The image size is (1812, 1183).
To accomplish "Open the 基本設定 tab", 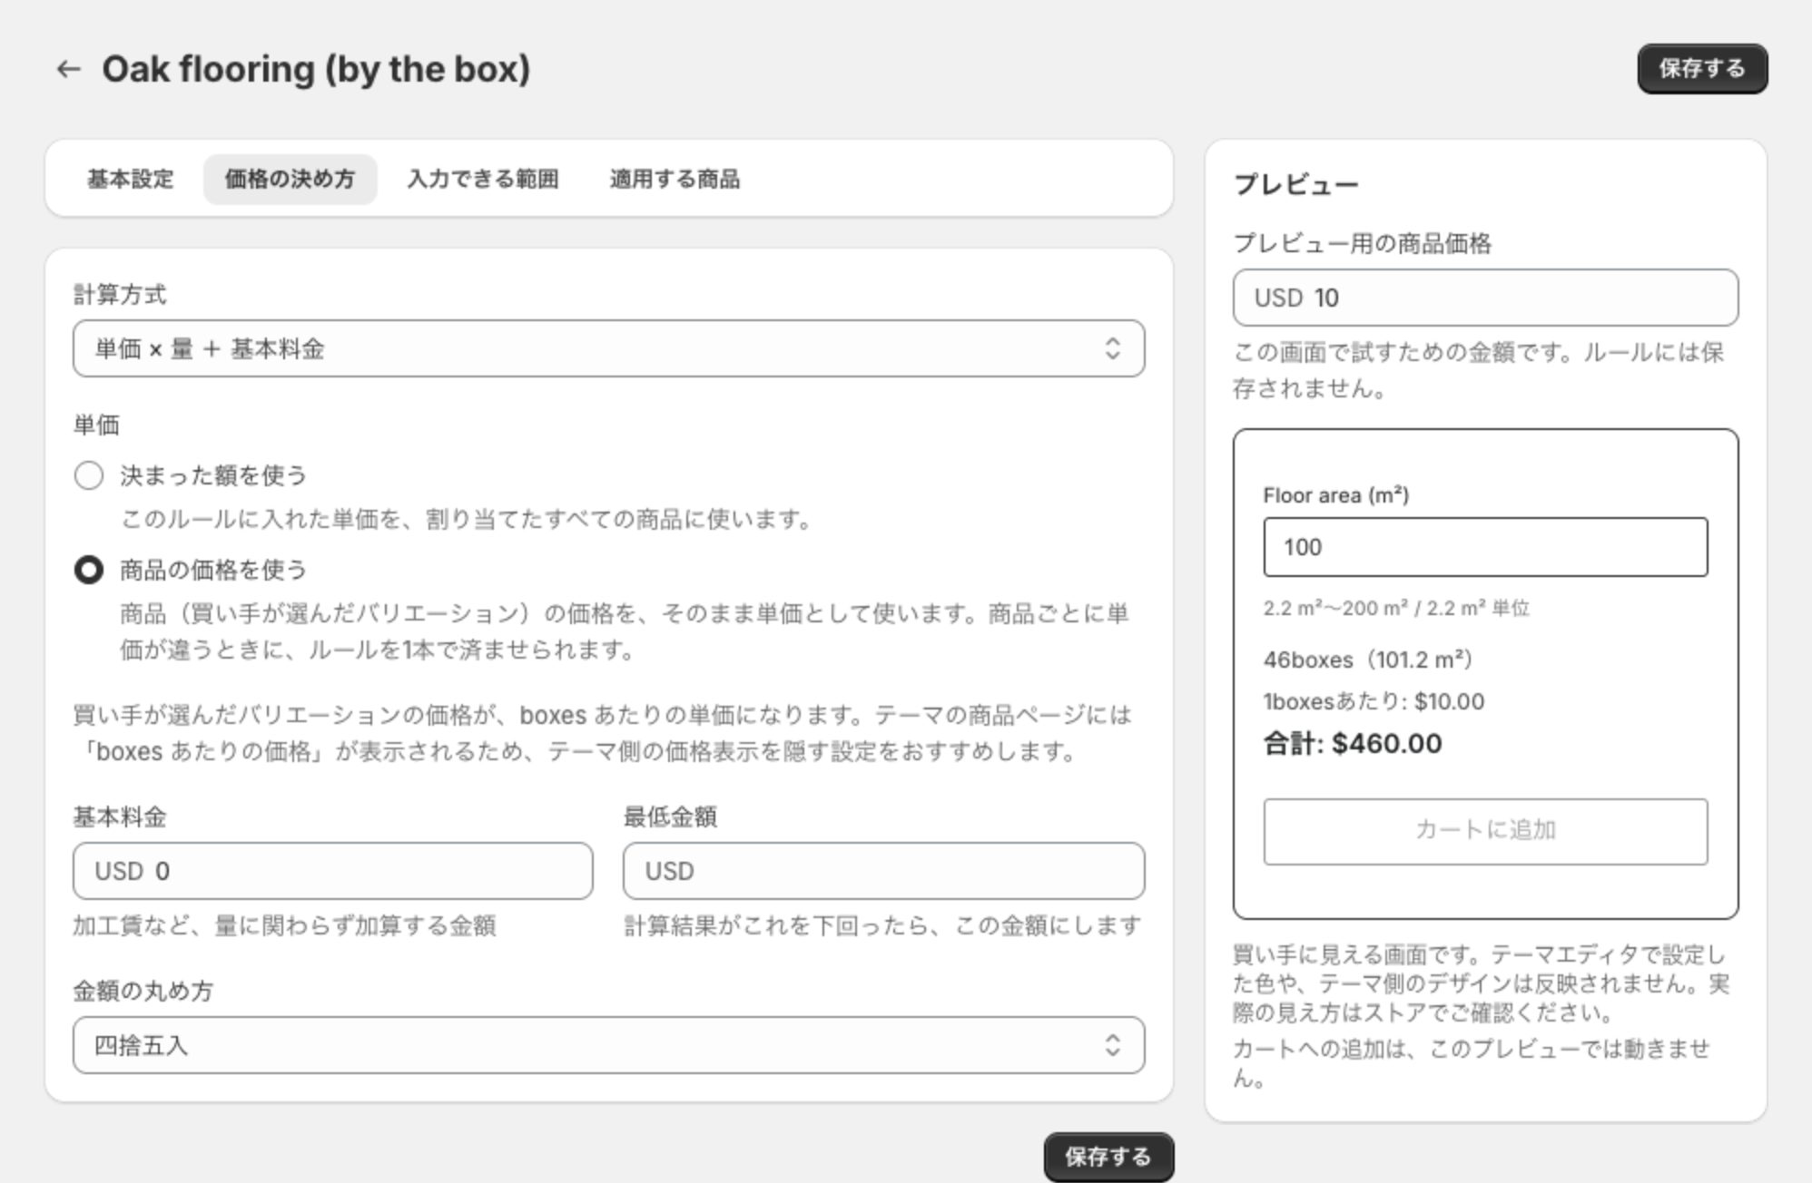I will pos(130,179).
